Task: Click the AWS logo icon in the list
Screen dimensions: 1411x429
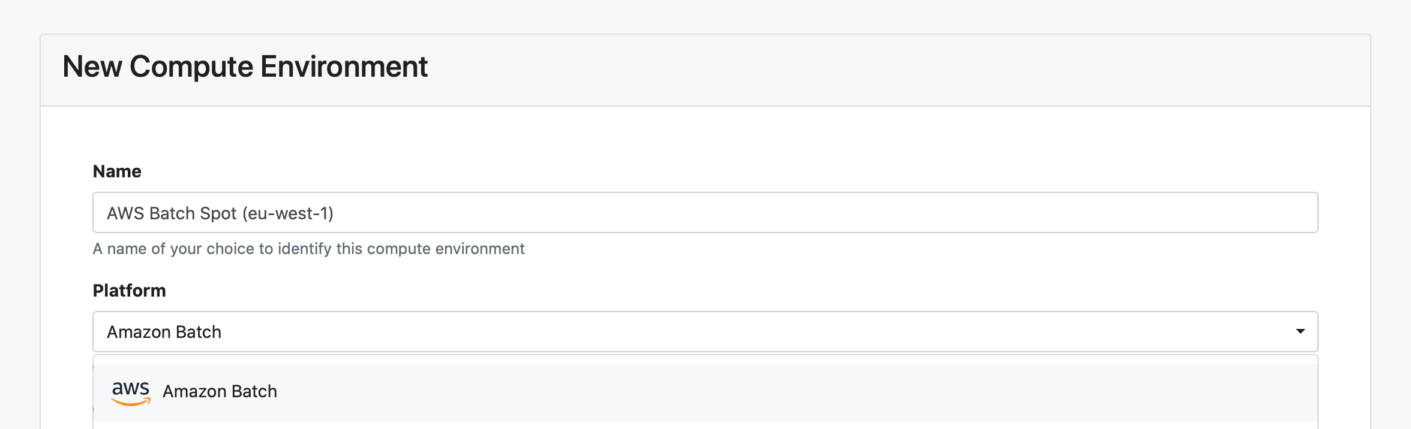Action: pyautogui.click(x=131, y=392)
